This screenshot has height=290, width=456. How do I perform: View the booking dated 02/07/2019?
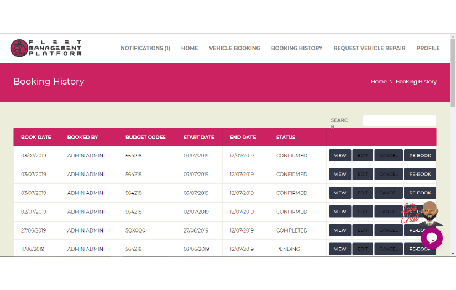(340, 212)
